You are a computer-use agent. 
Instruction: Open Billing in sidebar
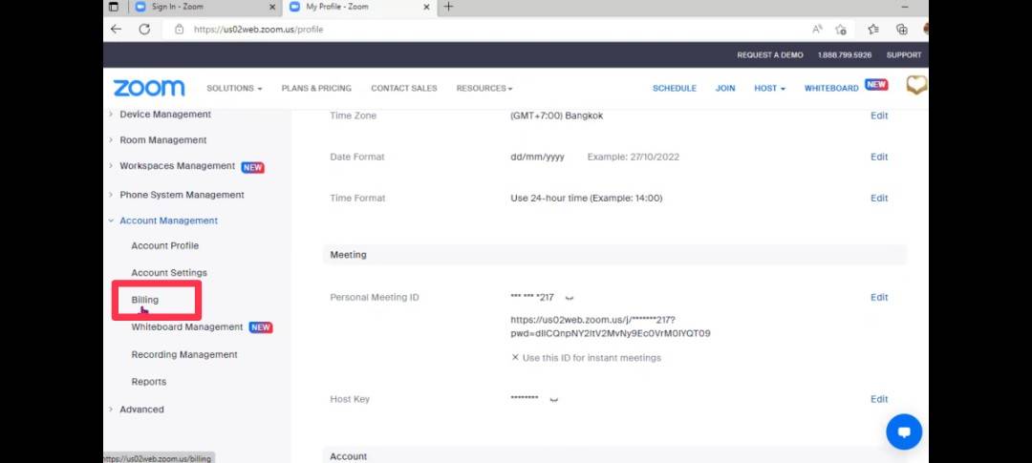click(145, 300)
